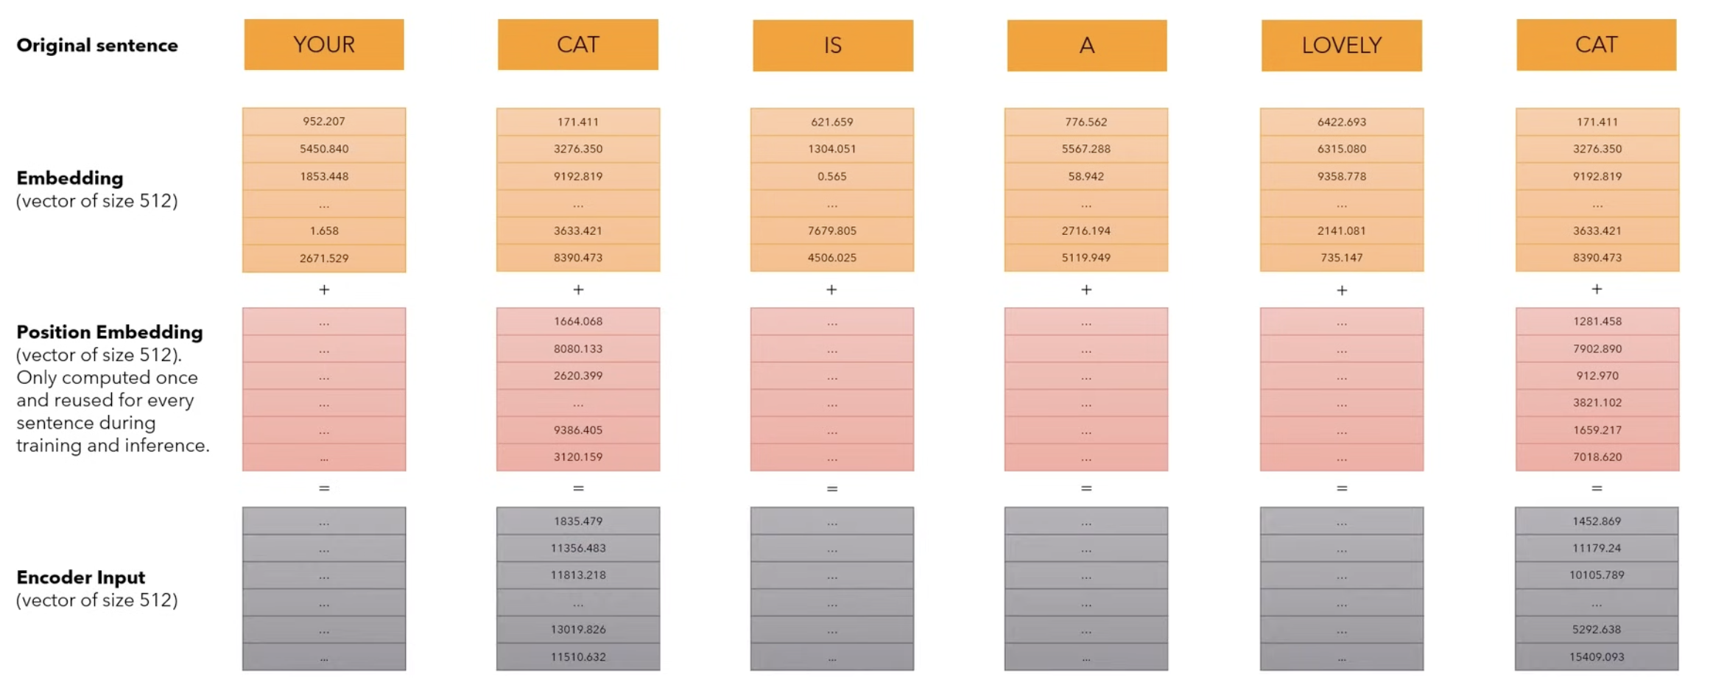Screen dimensions: 1713x688
Task: Click the 0.565 embedding cell
Action: 832,177
